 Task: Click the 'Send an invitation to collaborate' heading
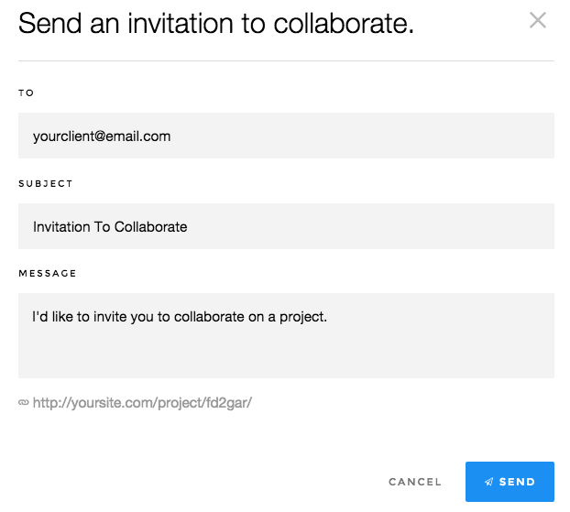pyautogui.click(x=216, y=23)
